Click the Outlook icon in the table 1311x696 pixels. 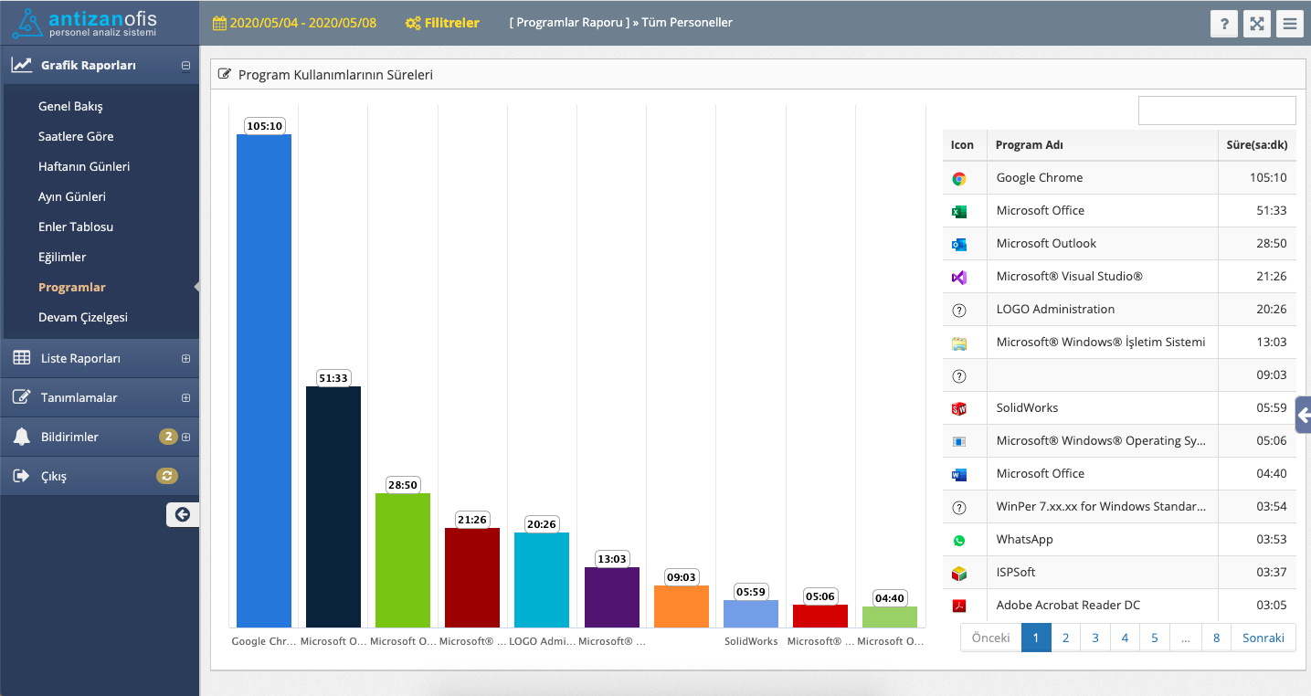pos(959,245)
